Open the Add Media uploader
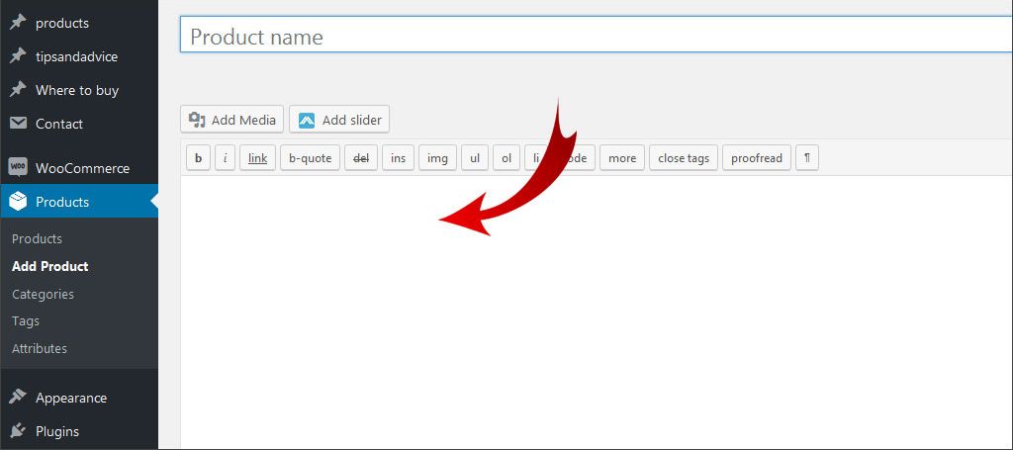1013x450 pixels. point(232,120)
